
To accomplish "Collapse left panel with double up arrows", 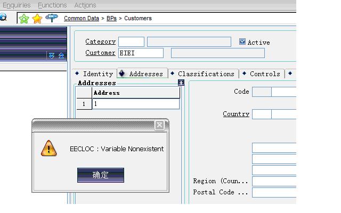I will tap(61, 55).
